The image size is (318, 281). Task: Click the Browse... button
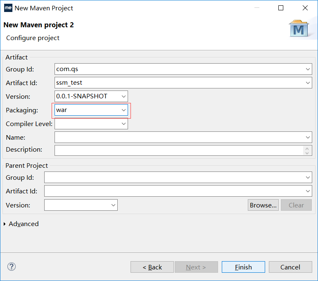(x=263, y=205)
